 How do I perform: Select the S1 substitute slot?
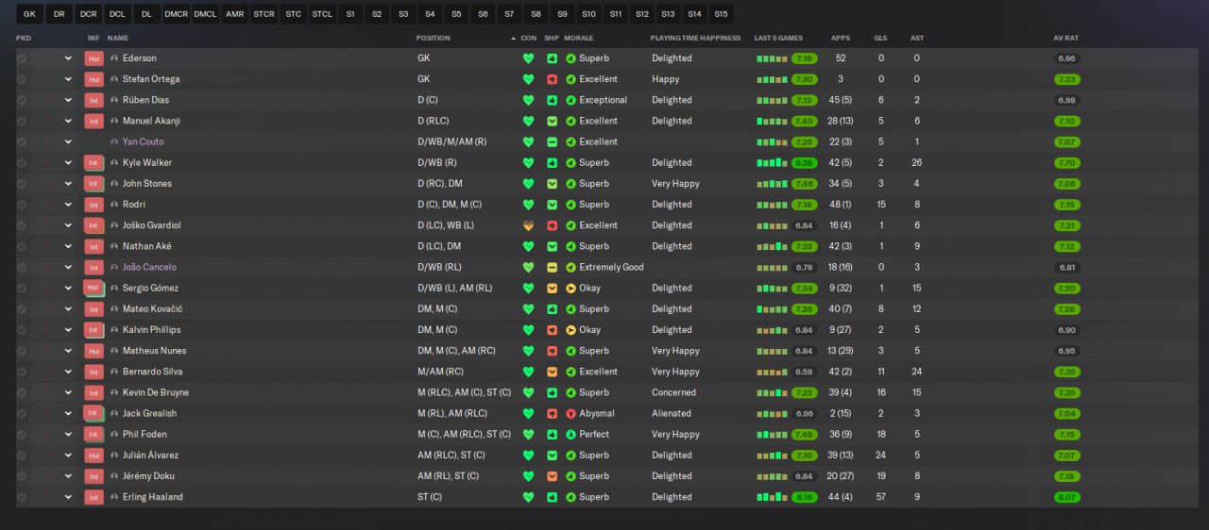(350, 14)
